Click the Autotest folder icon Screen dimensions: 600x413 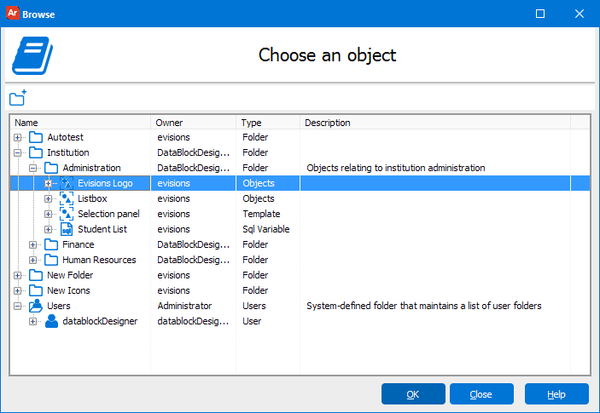tap(36, 137)
